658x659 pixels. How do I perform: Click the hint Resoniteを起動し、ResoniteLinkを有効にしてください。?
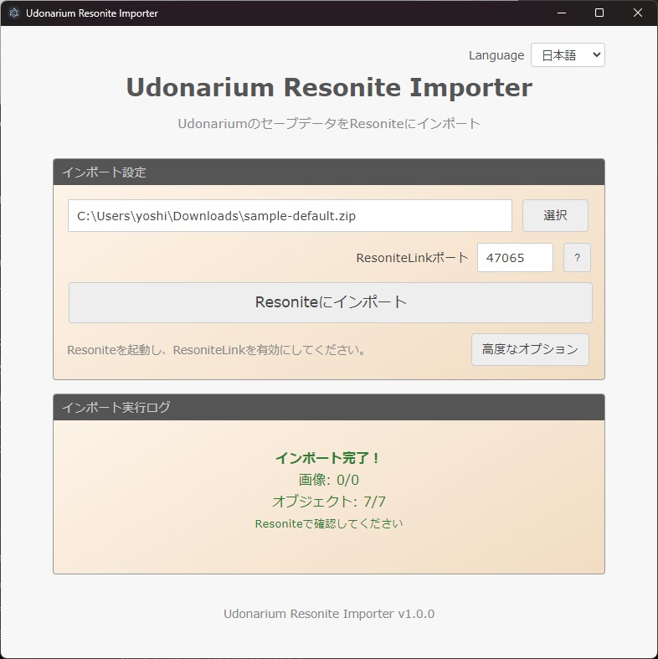(218, 350)
